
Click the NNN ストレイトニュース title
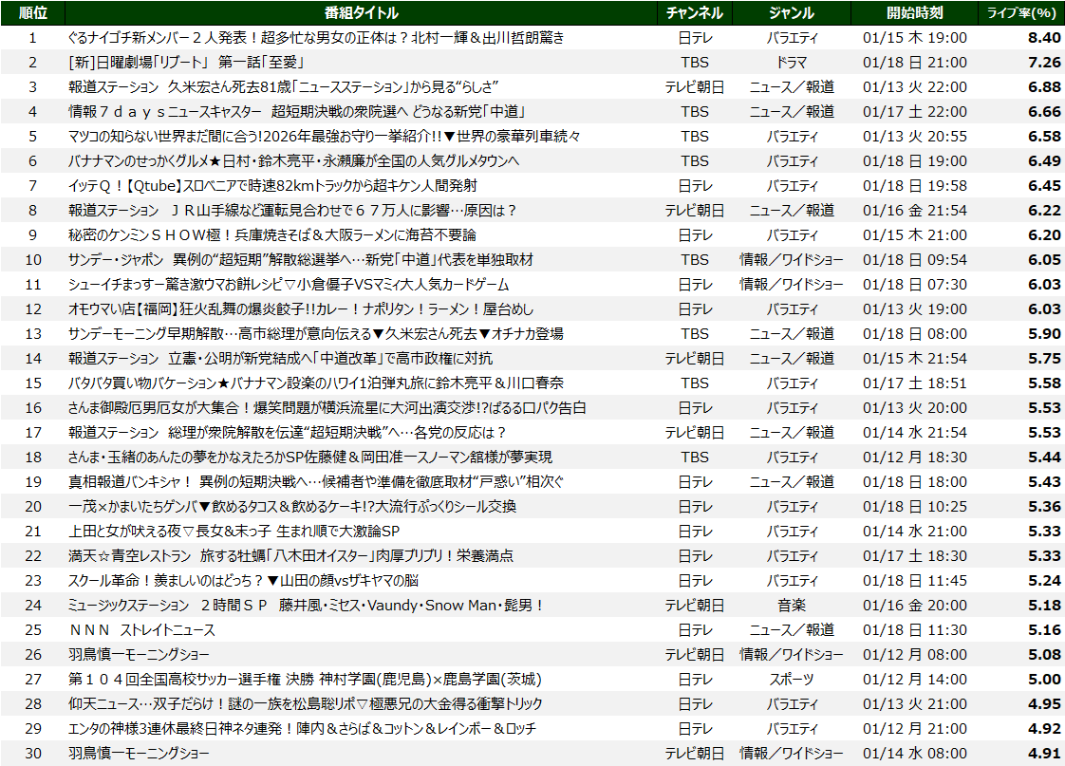(x=141, y=629)
